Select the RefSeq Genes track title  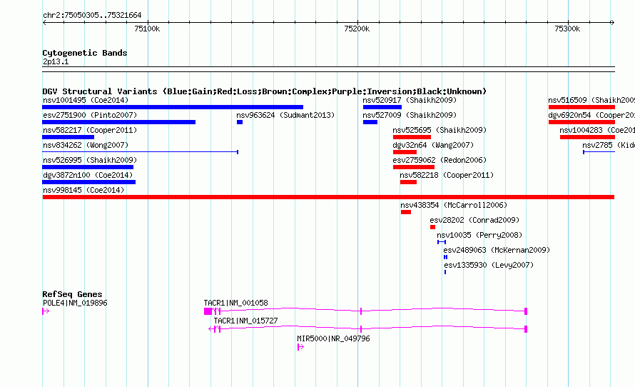pos(72,294)
